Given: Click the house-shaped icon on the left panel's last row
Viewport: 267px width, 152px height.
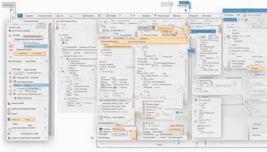Looking at the screenshot, I should pyautogui.click(x=9, y=138).
